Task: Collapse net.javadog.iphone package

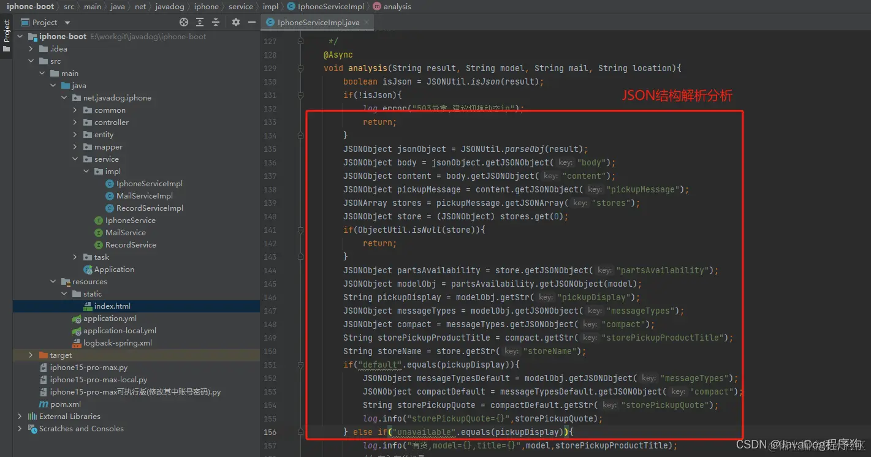Action: coord(64,98)
